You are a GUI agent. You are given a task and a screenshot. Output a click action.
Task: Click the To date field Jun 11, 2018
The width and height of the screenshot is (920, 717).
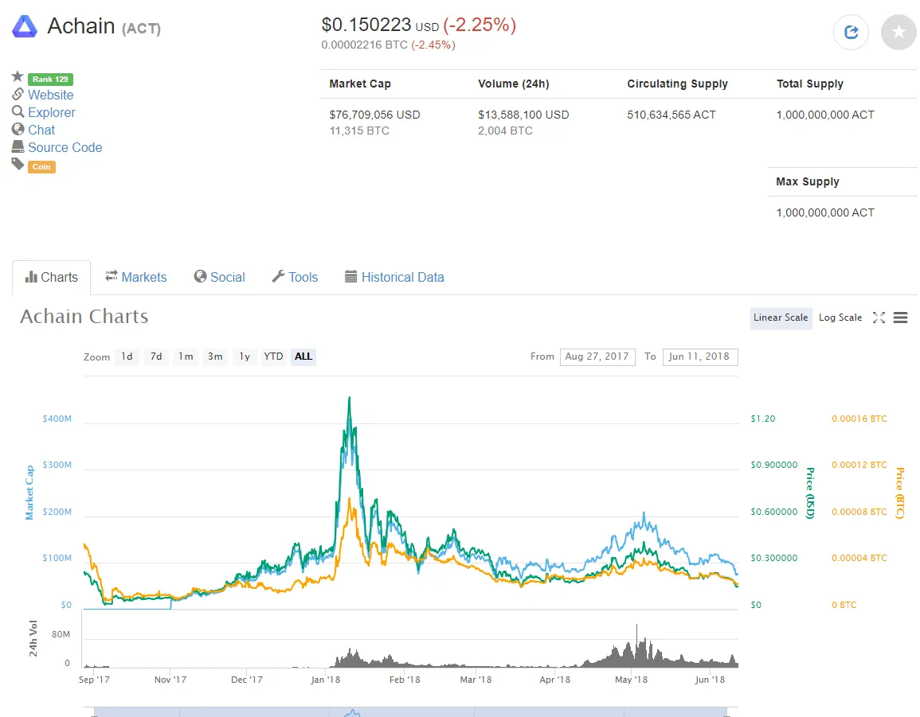coord(700,357)
